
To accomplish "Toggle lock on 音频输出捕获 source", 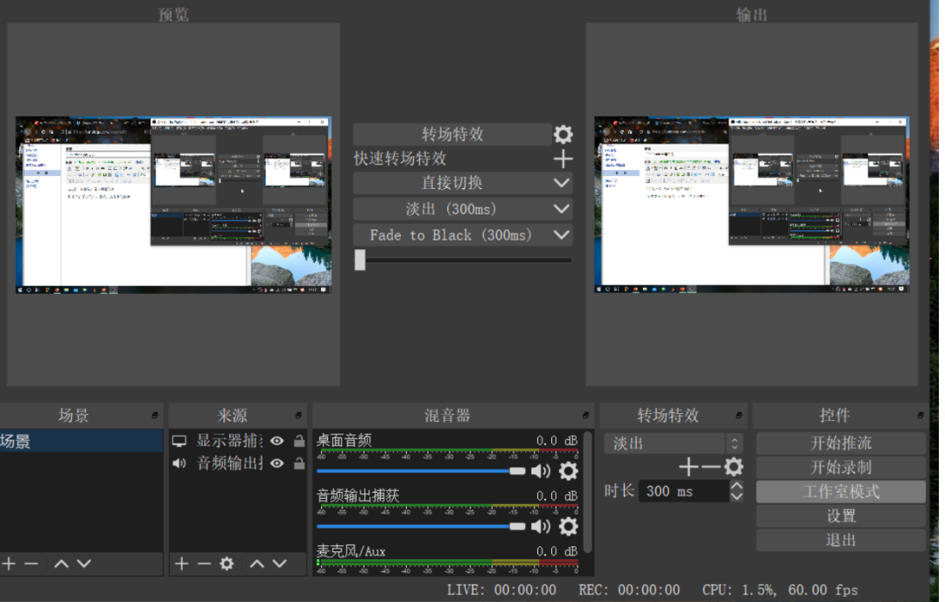I will point(299,464).
